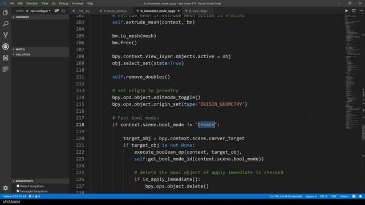The width and height of the screenshot is (365, 205).
Task: Open the Extensions view icon
Action: (x=6, y=58)
